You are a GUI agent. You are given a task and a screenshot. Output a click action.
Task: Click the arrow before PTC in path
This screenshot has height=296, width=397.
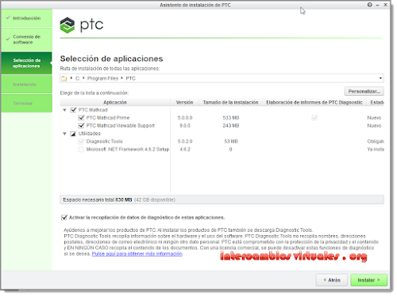point(121,78)
